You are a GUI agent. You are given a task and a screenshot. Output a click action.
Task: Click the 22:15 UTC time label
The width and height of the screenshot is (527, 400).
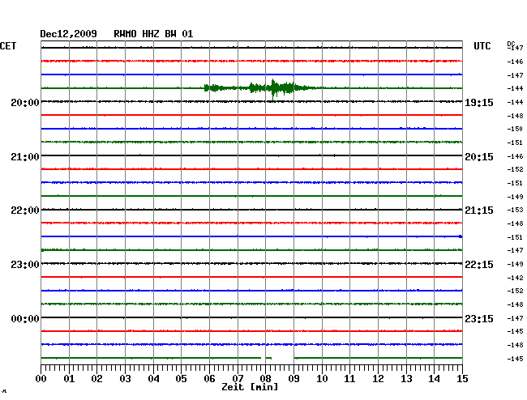click(479, 265)
